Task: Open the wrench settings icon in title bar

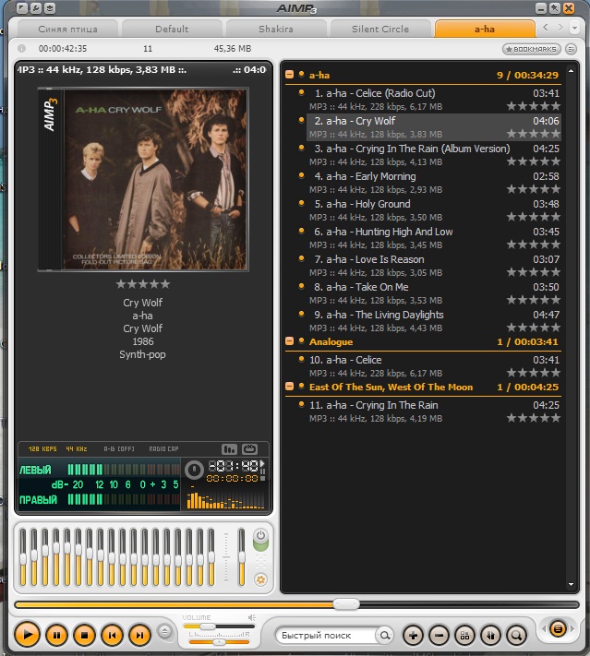Action: point(36,7)
